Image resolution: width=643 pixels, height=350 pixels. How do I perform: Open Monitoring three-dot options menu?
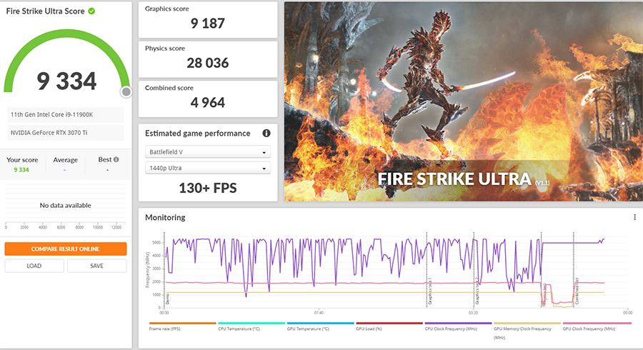(635, 217)
